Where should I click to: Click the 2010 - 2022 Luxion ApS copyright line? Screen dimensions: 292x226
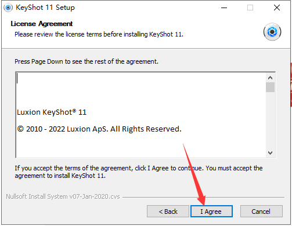[x=99, y=129]
